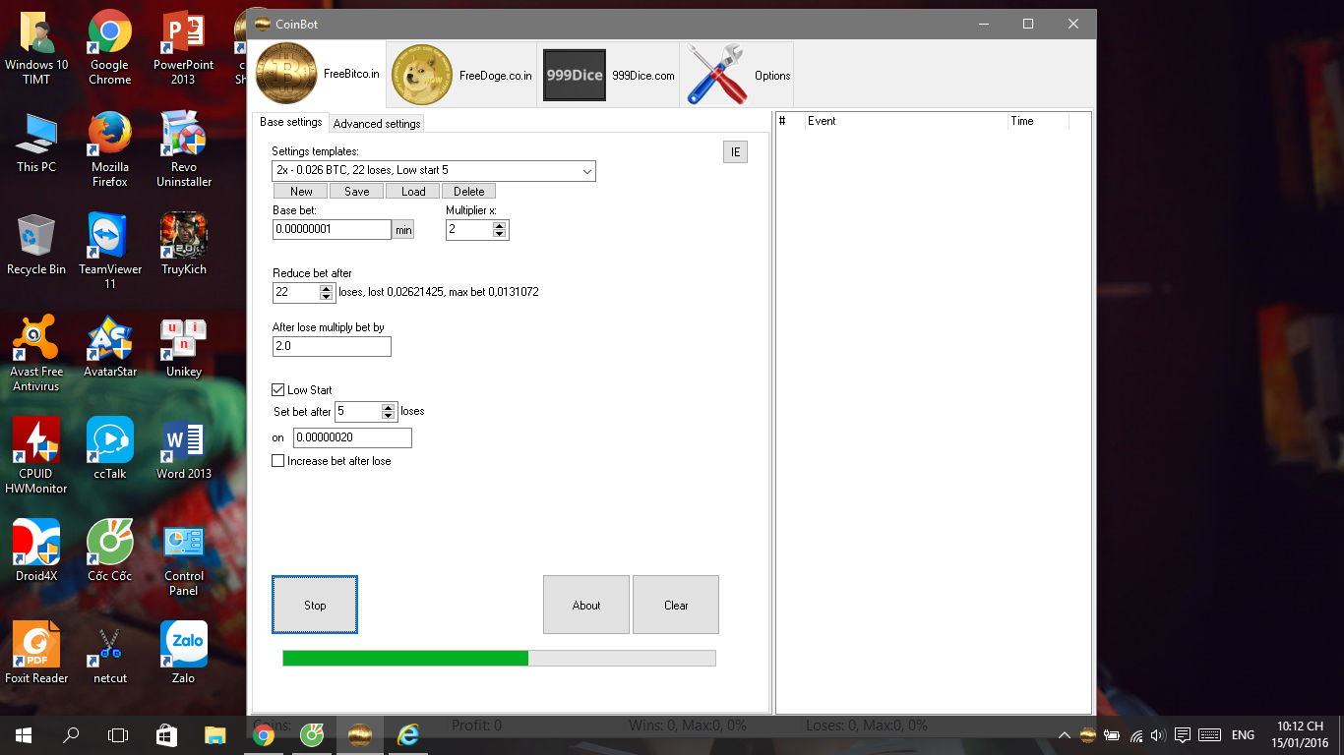The height and width of the screenshot is (755, 1344).
Task: Select the Cốc Cốc desktop shortcut
Action: point(110,552)
